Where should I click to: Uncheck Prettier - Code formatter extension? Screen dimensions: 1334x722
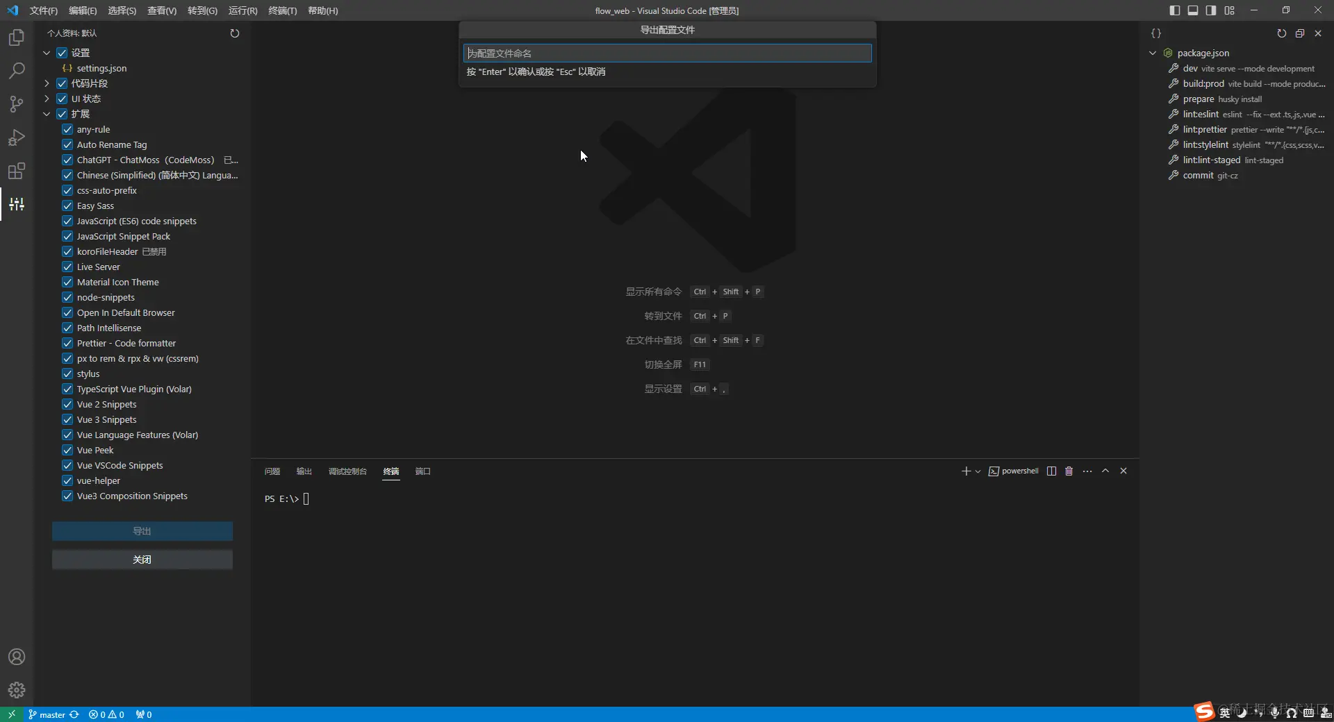tap(67, 343)
